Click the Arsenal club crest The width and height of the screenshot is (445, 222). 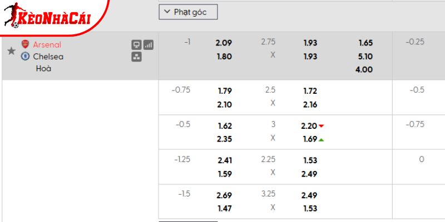pyautogui.click(x=25, y=44)
